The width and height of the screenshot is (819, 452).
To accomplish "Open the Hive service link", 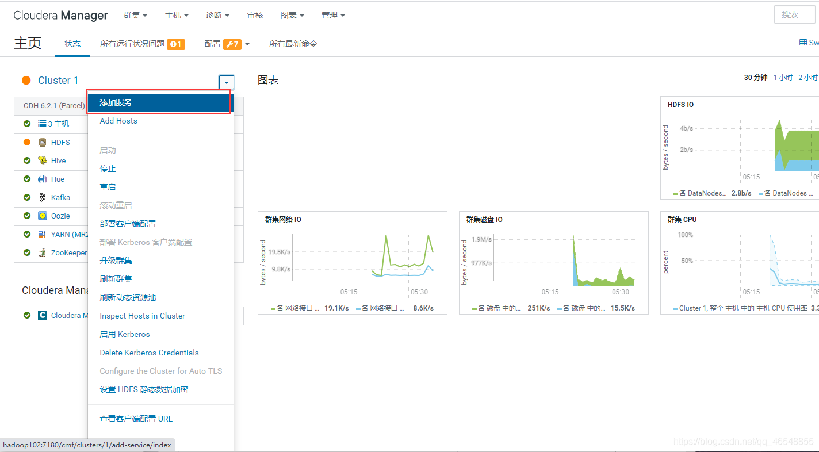I will (59, 160).
